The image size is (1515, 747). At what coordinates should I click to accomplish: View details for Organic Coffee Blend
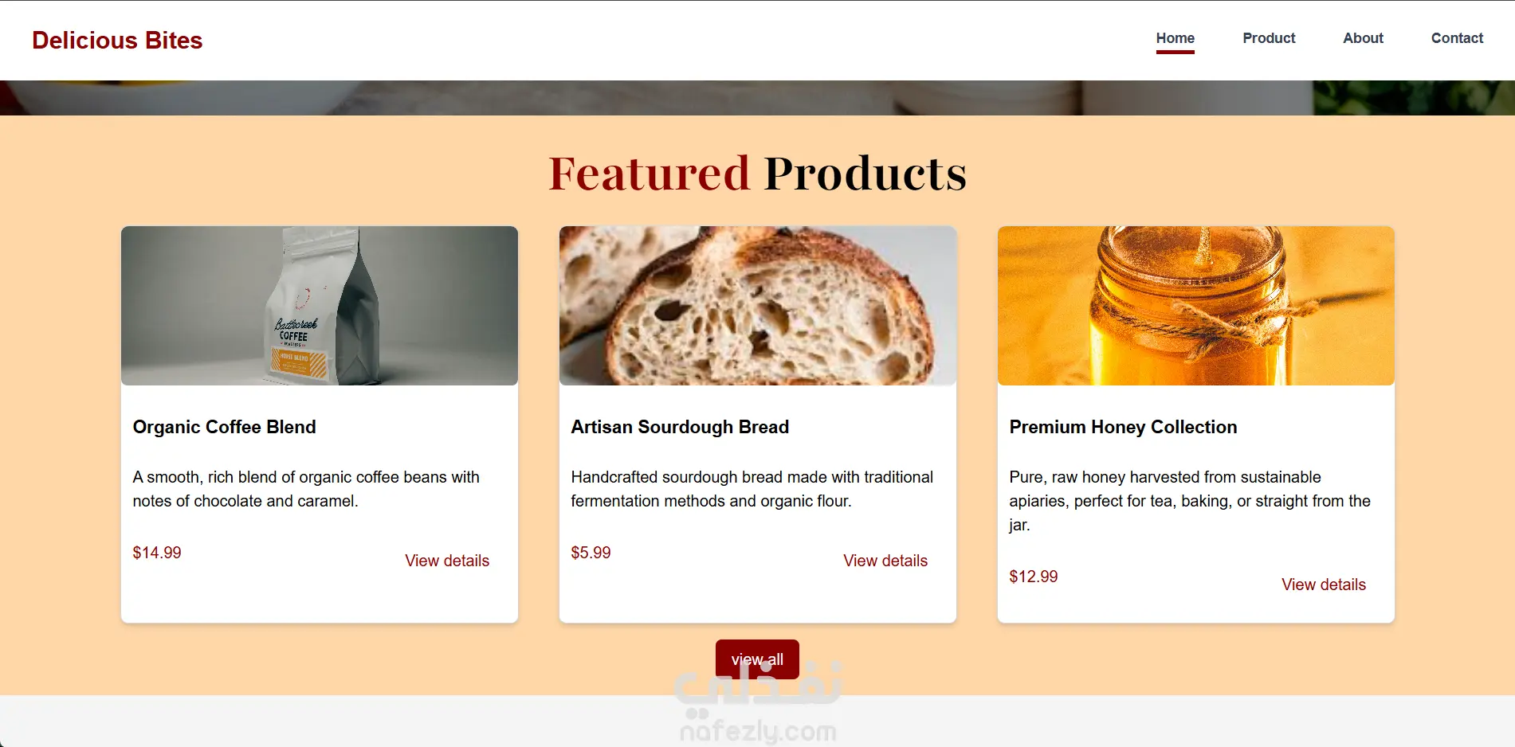click(x=447, y=561)
